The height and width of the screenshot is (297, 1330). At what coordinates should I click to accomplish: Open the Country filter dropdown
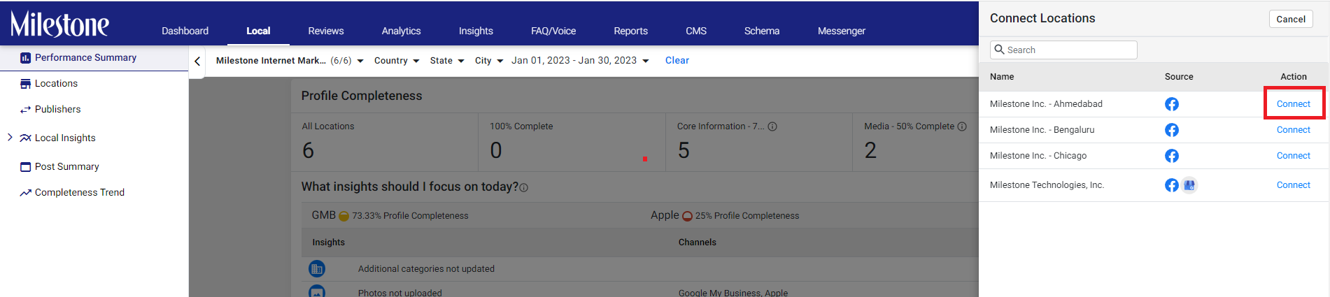(397, 61)
